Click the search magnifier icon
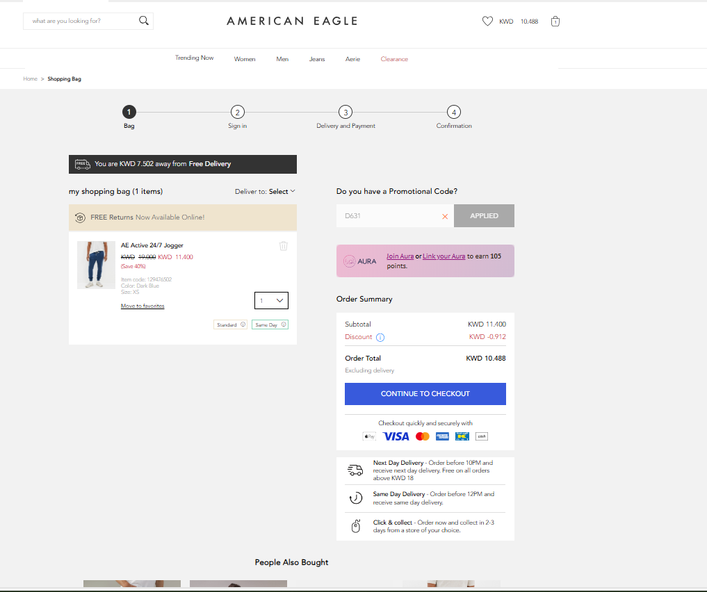Screen dimensions: 707x592 click(x=144, y=21)
